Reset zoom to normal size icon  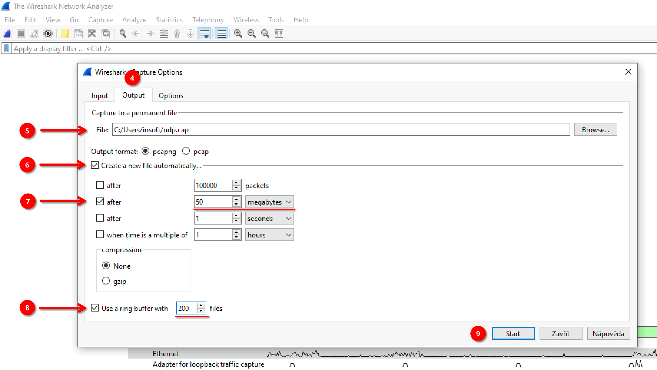[265, 34]
